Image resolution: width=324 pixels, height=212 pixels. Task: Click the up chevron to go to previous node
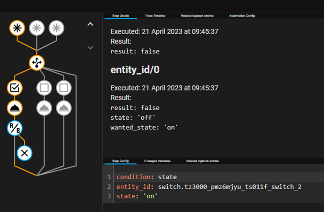(90, 24)
